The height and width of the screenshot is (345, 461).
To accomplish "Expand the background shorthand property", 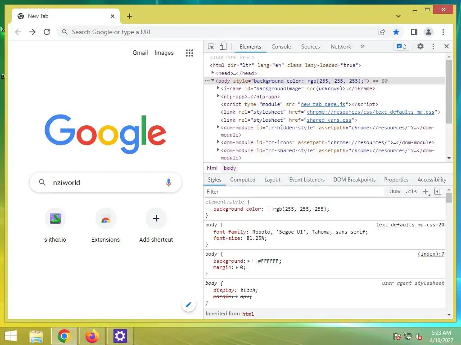I will tap(249, 261).
